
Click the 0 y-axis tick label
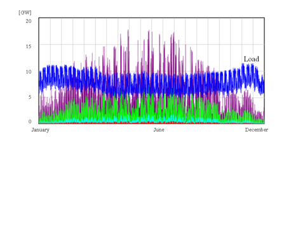click(x=30, y=122)
